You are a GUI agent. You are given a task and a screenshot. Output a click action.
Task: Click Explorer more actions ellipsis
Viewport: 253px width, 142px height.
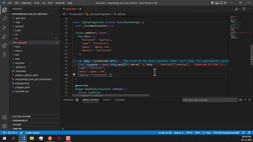55,9
